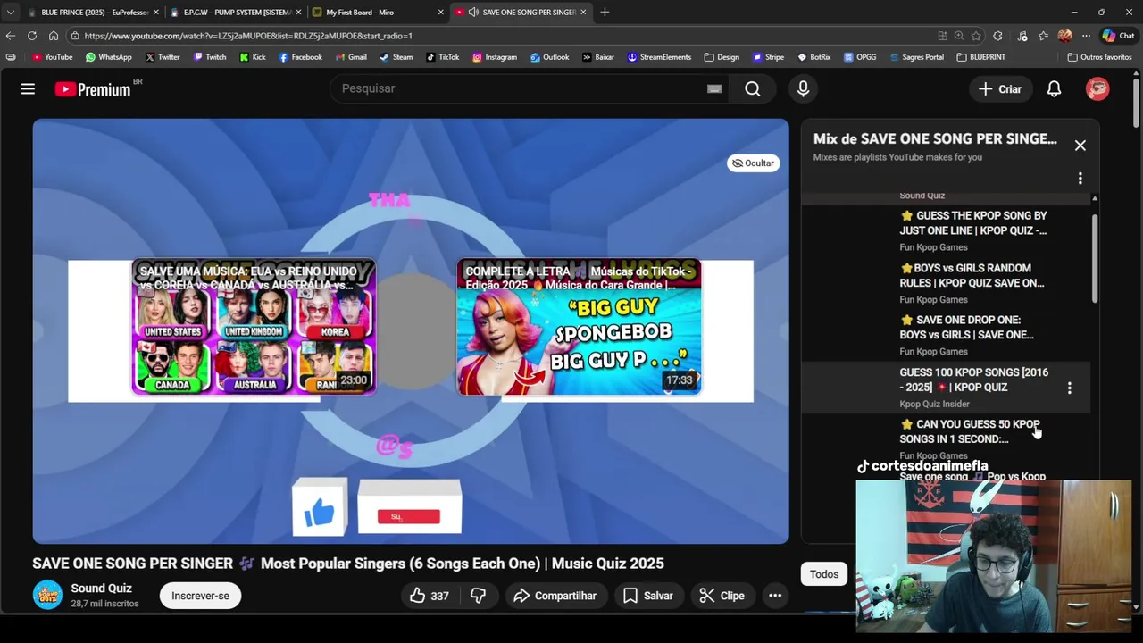Open SALVE UMA MÚSICA end-screen video thumbnail
Viewport: 1143px width, 643px height.
point(254,328)
